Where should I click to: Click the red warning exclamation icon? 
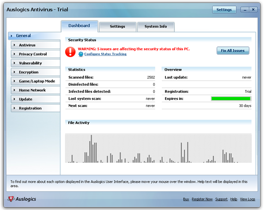point(70,52)
